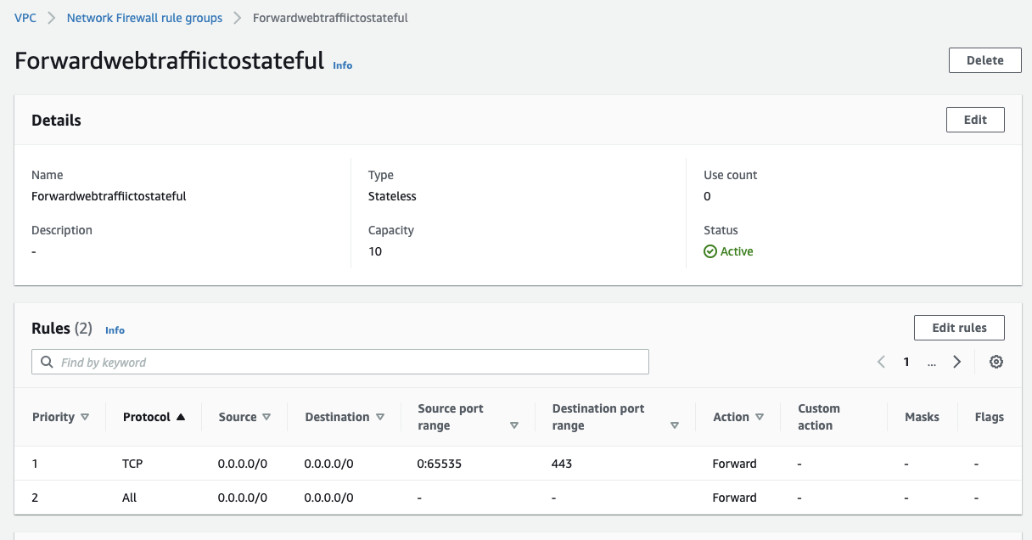Sort by Priority column arrow

[84, 417]
